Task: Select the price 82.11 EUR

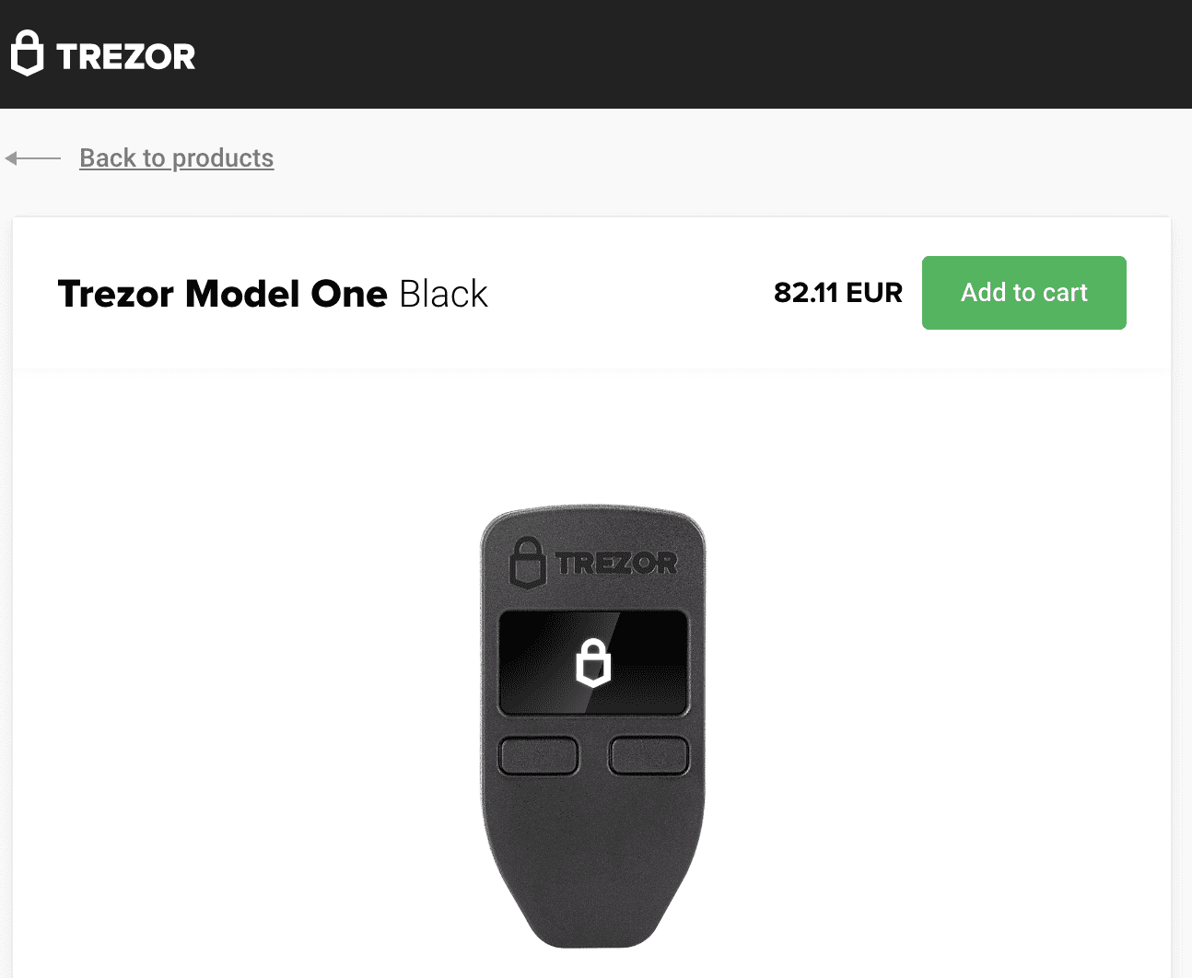Action: pyautogui.click(x=837, y=292)
